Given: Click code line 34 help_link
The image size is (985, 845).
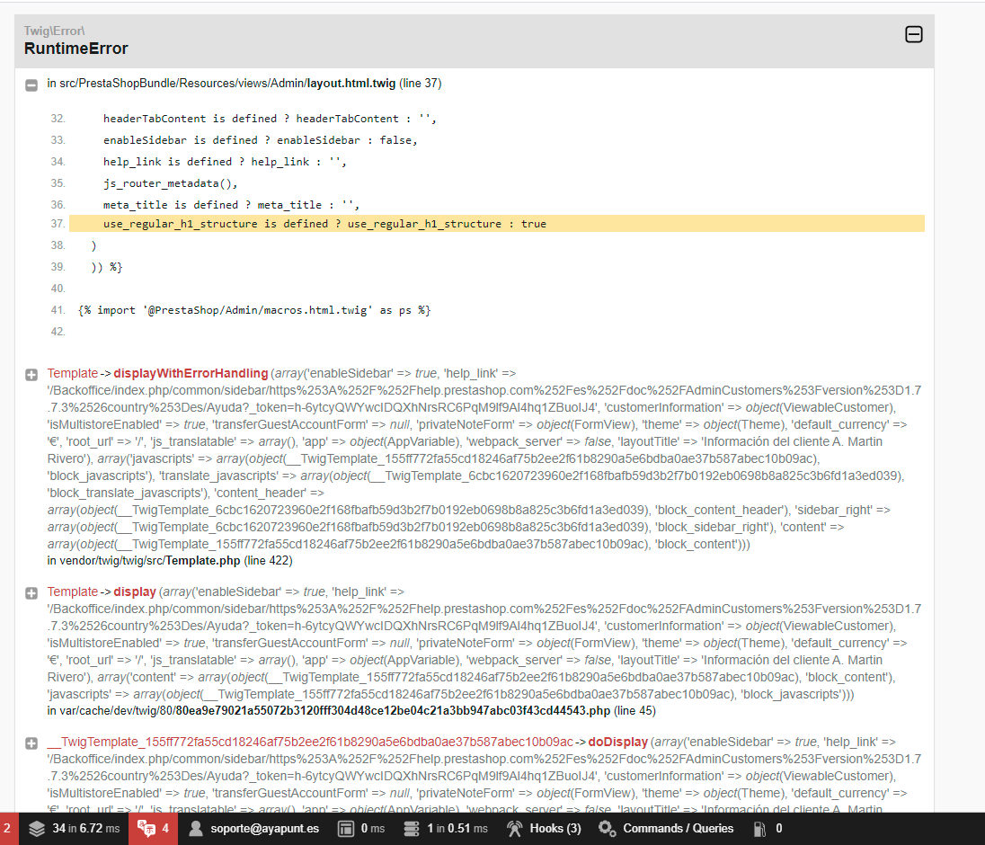Looking at the screenshot, I should pyautogui.click(x=225, y=162).
